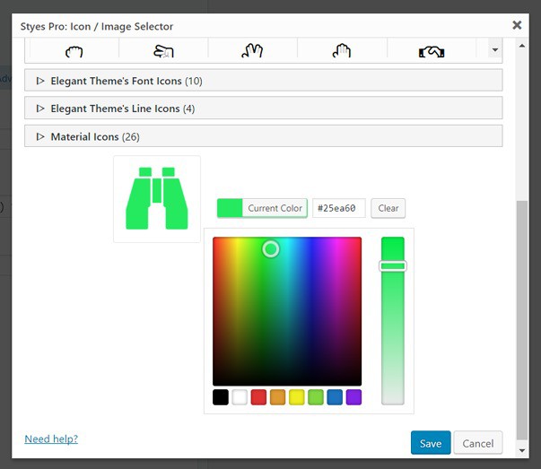Click the green brightness slider handle

(393, 265)
